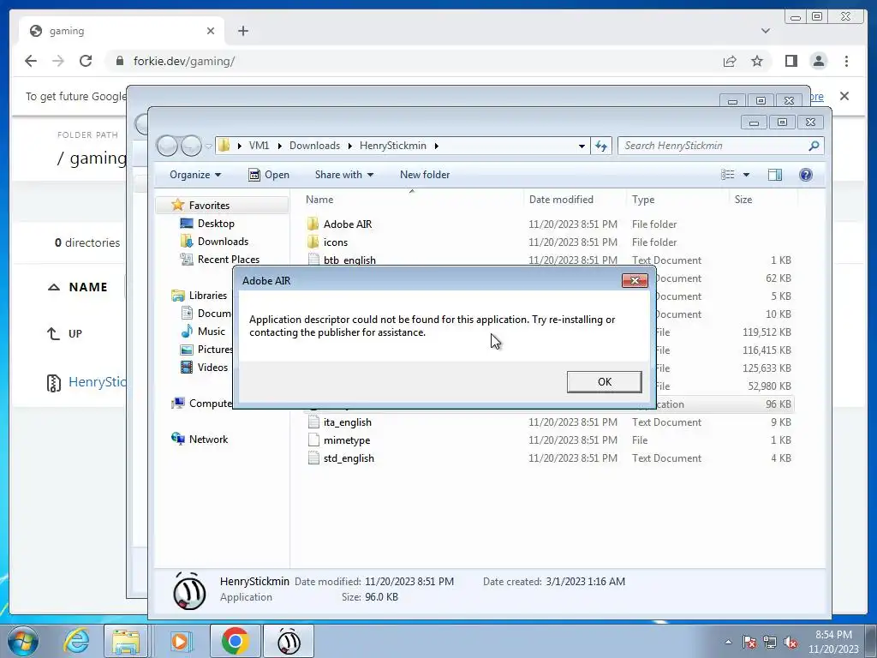The width and height of the screenshot is (877, 658).
Task: Expand the change view options arrow
Action: (746, 175)
